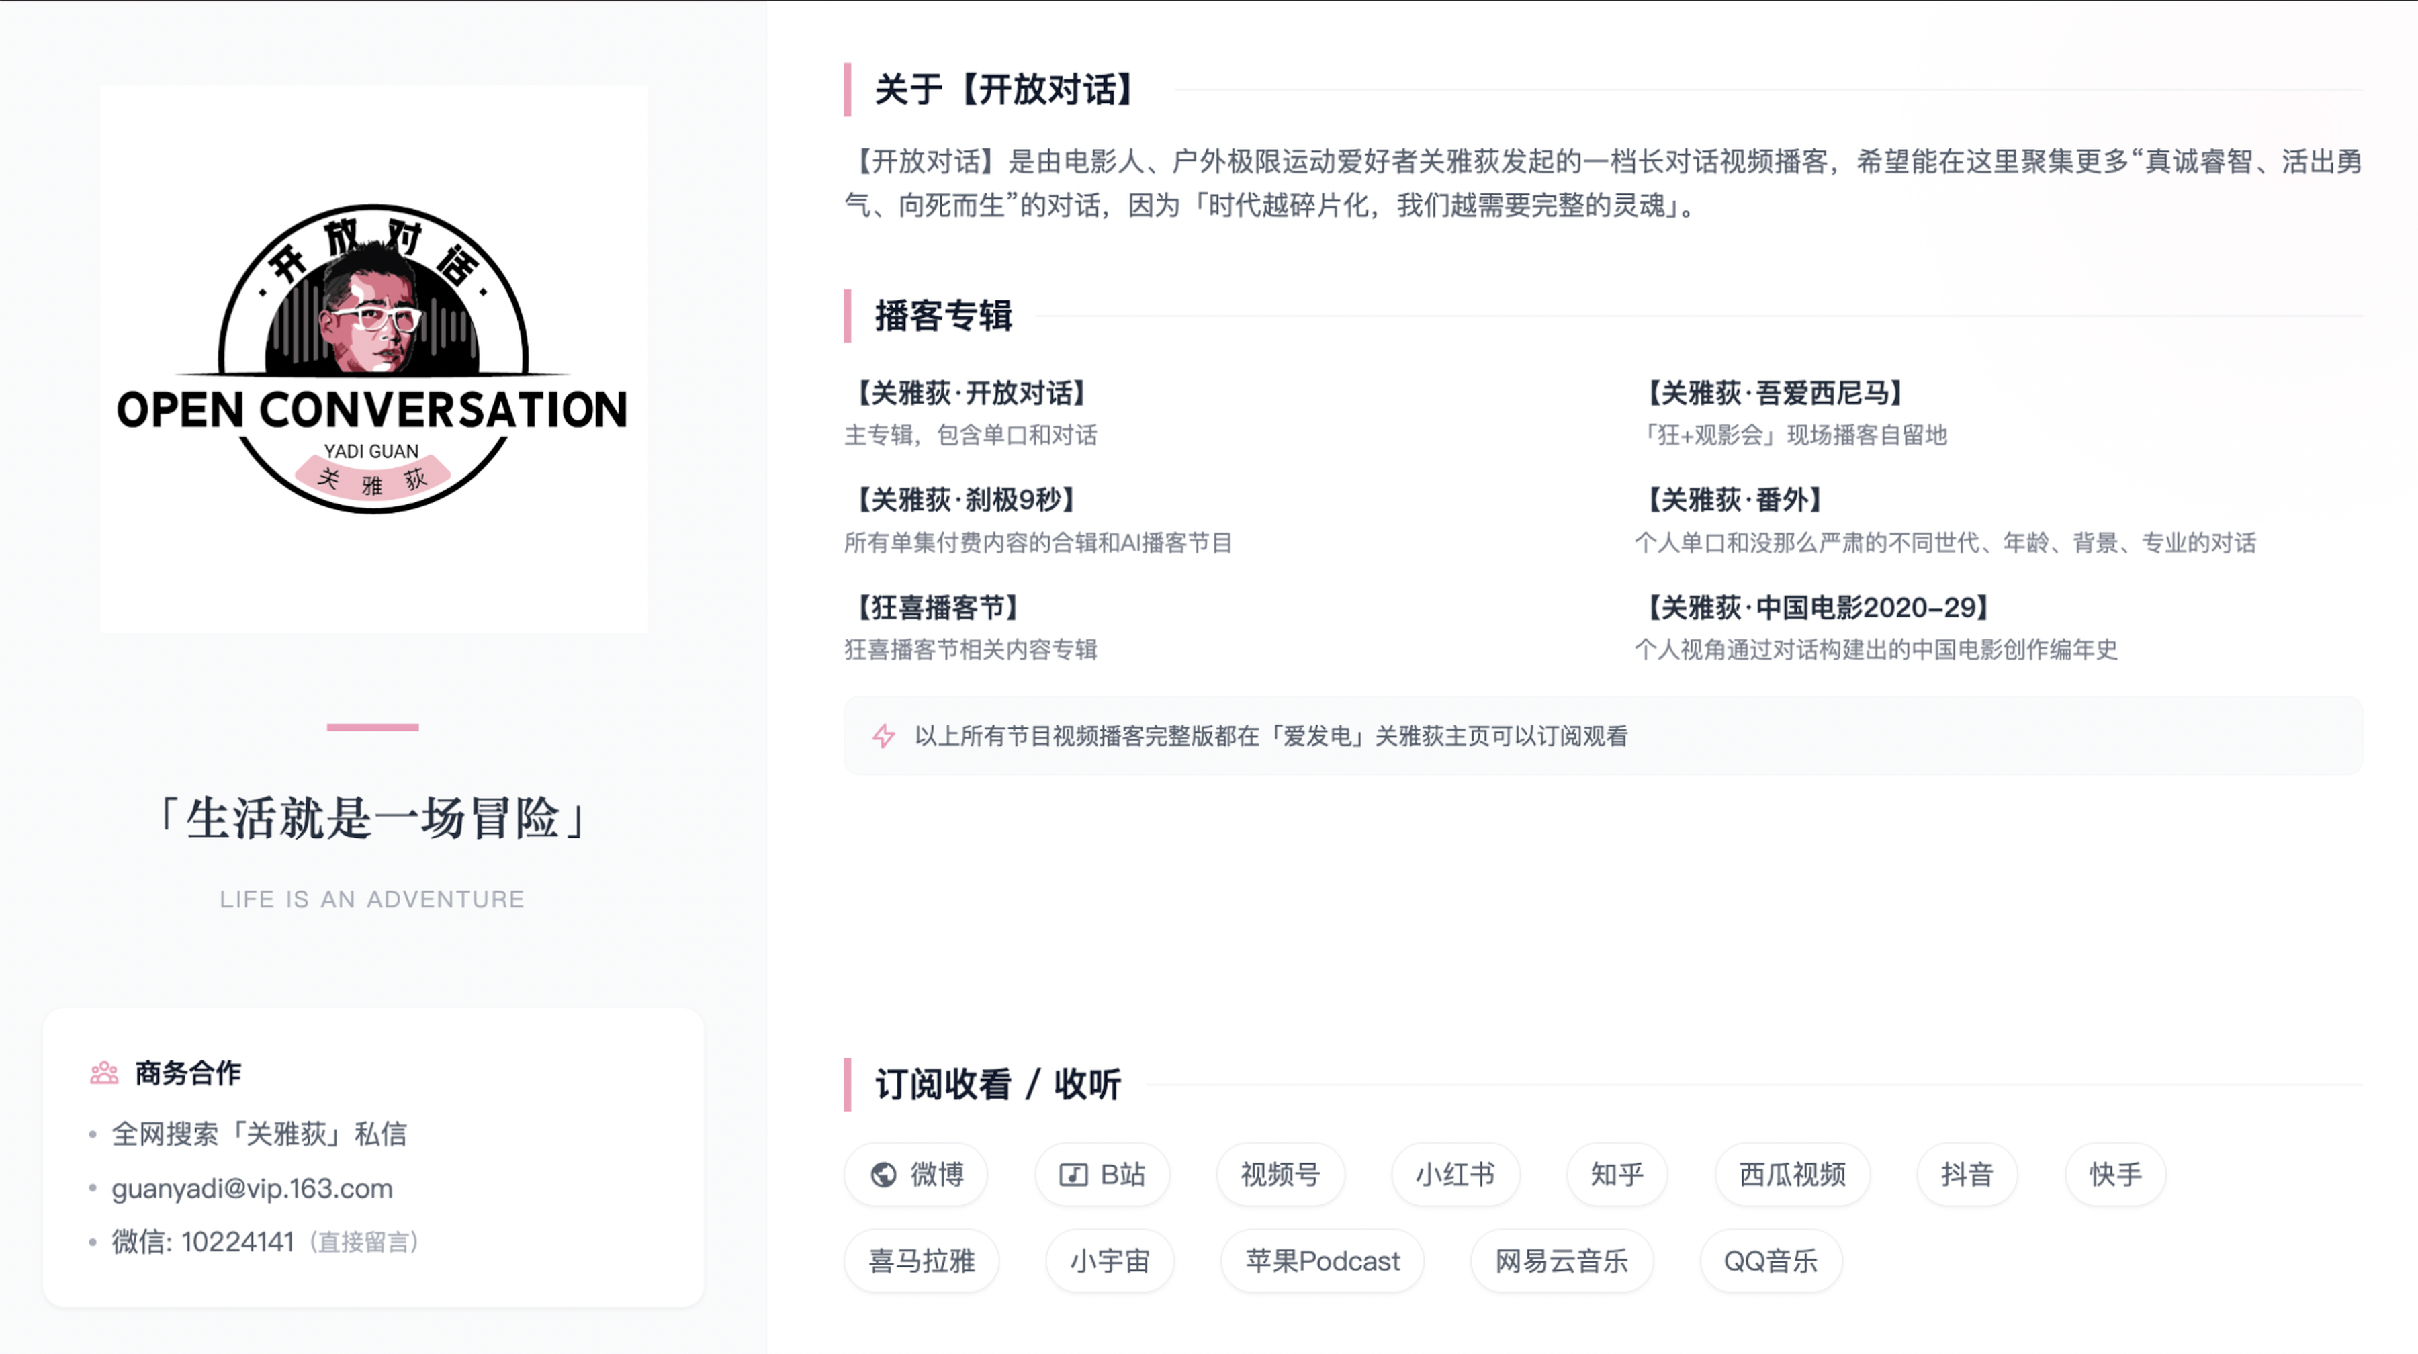Listen on 小宇宙
2418x1354 pixels.
(1110, 1260)
